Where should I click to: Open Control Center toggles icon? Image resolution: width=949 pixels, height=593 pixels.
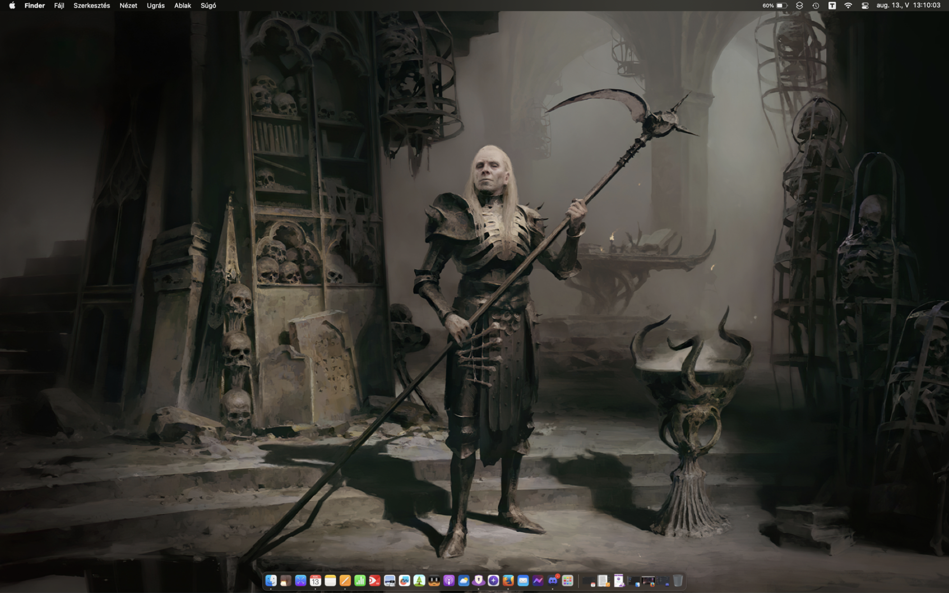865,6
